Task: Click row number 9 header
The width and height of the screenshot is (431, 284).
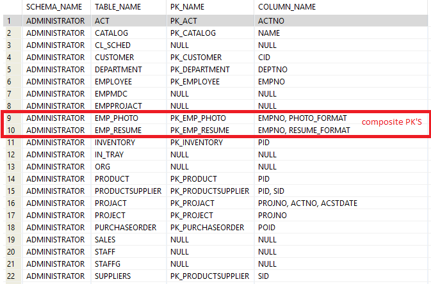Action: [x=11, y=118]
